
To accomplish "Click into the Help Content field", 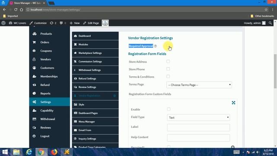I will click(198, 138).
